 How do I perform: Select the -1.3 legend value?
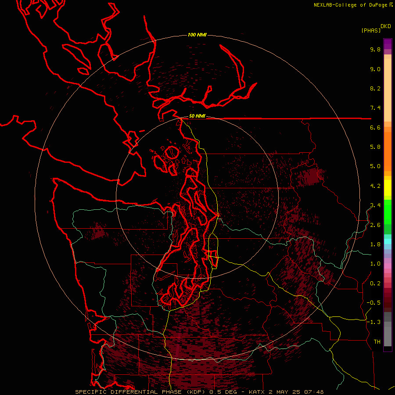pyautogui.click(x=373, y=322)
